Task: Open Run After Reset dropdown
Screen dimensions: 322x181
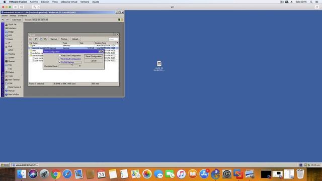Action: (x=79, y=66)
